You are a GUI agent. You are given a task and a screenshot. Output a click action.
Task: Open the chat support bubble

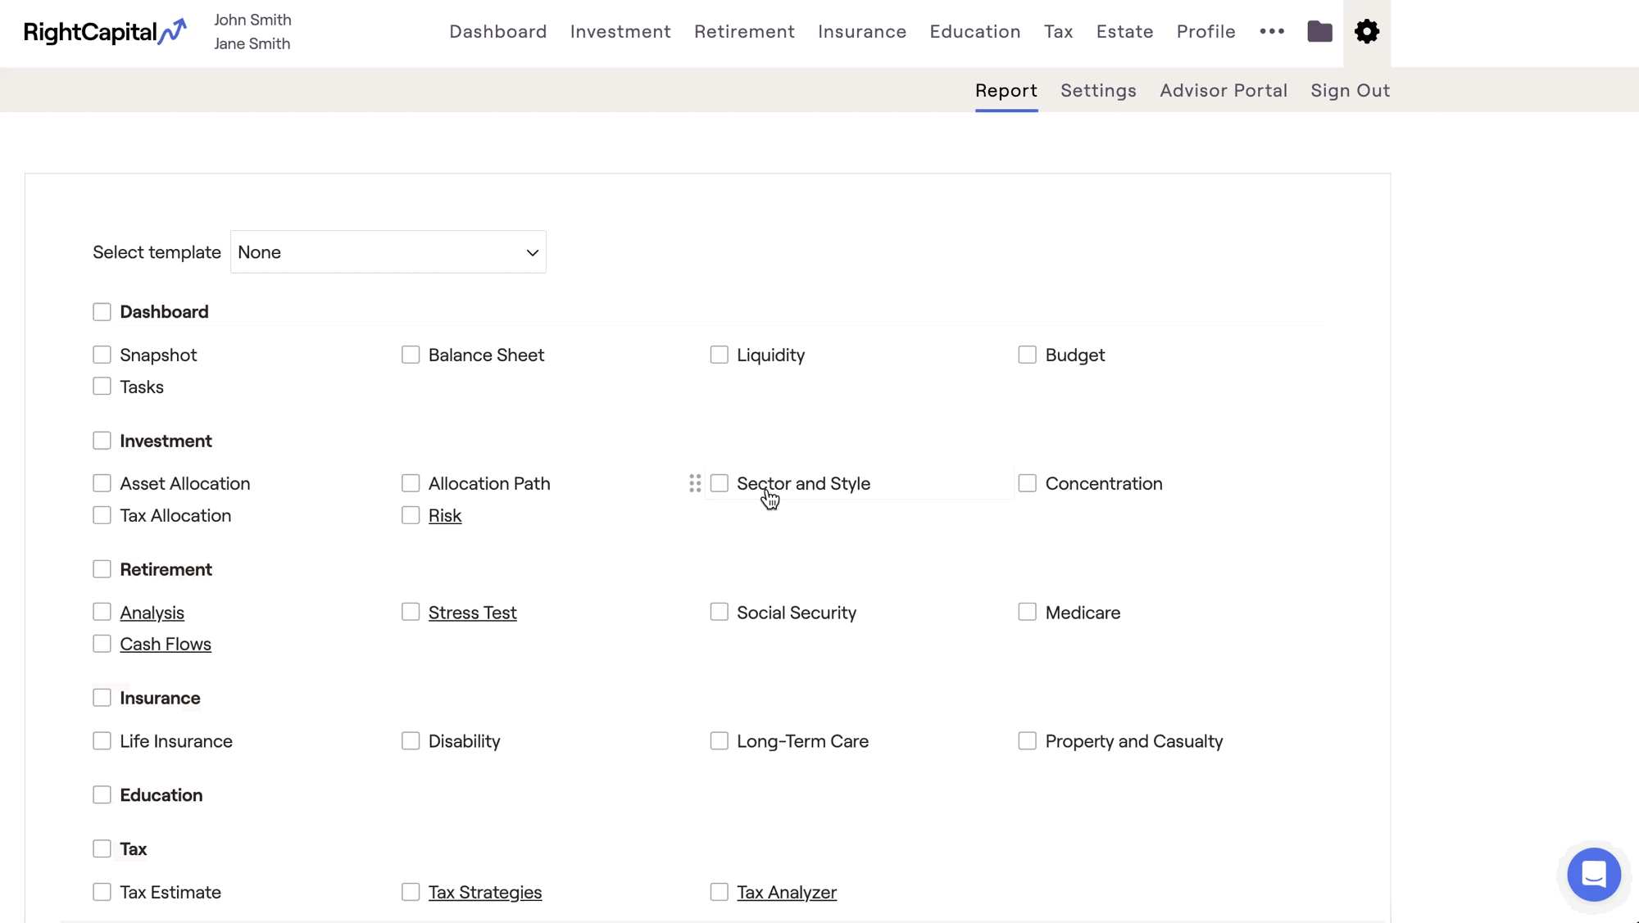1593,874
